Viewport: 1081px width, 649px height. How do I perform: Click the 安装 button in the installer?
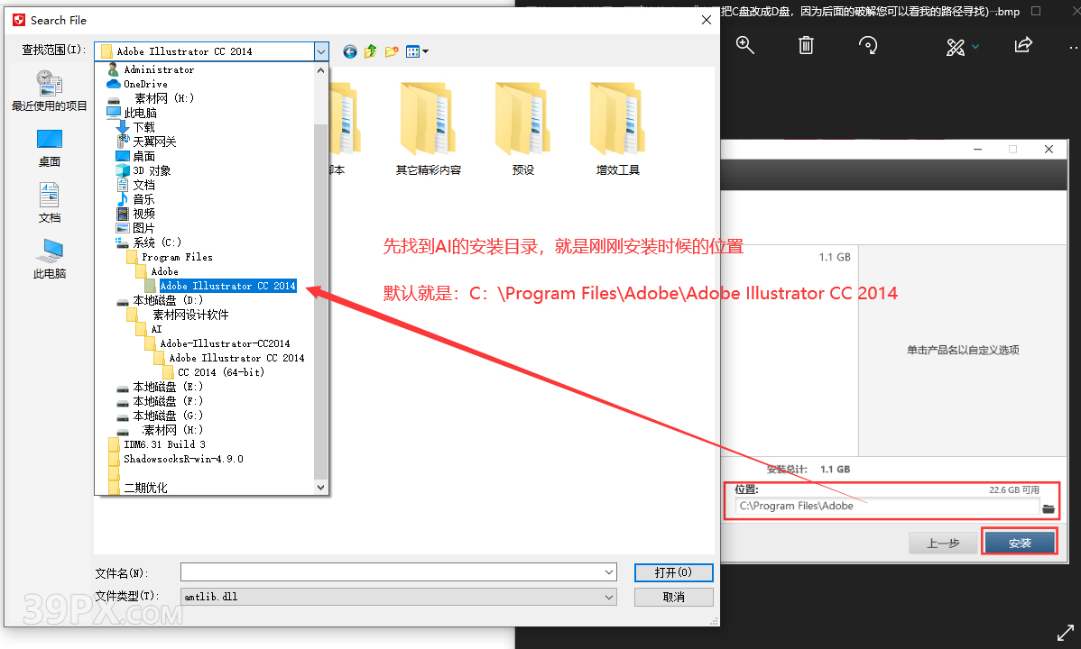pyautogui.click(x=1019, y=542)
